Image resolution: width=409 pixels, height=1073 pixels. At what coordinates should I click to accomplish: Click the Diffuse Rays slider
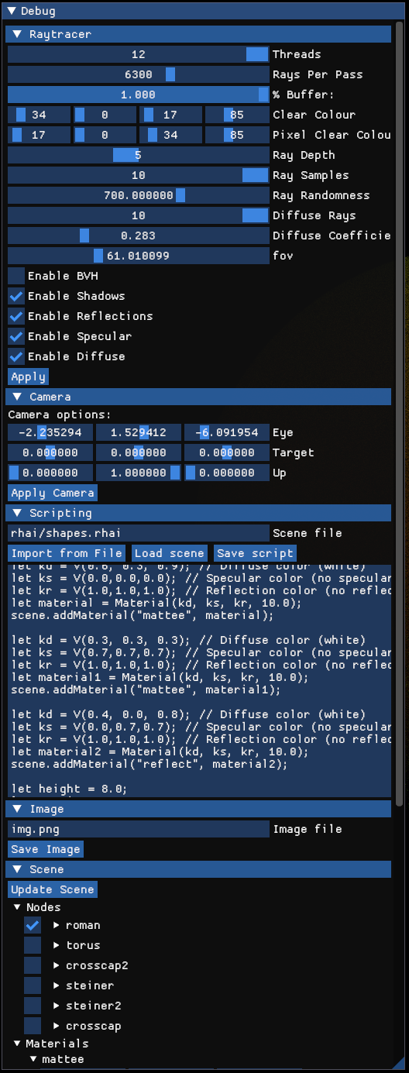pos(138,215)
